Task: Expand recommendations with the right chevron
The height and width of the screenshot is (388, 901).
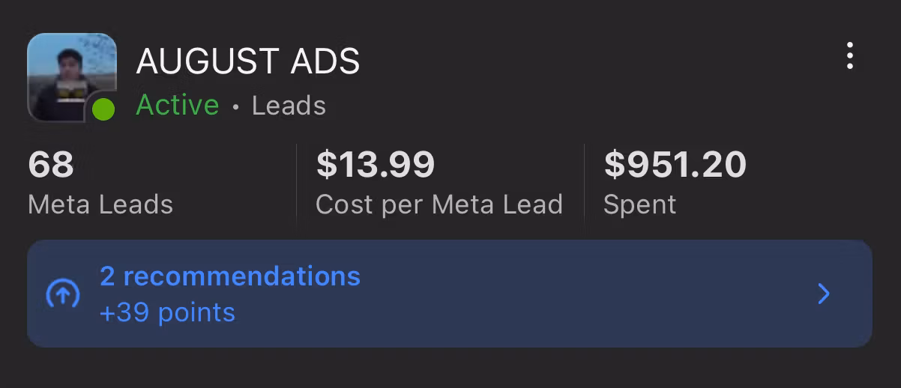Action: coord(824,294)
